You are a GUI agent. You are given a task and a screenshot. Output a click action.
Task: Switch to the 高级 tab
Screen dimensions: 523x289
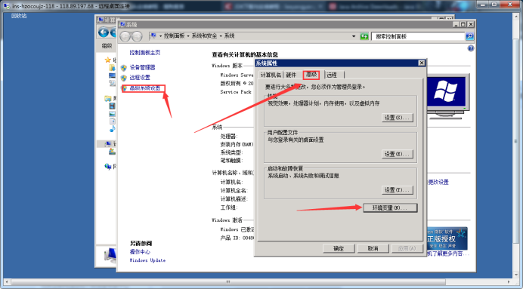311,75
